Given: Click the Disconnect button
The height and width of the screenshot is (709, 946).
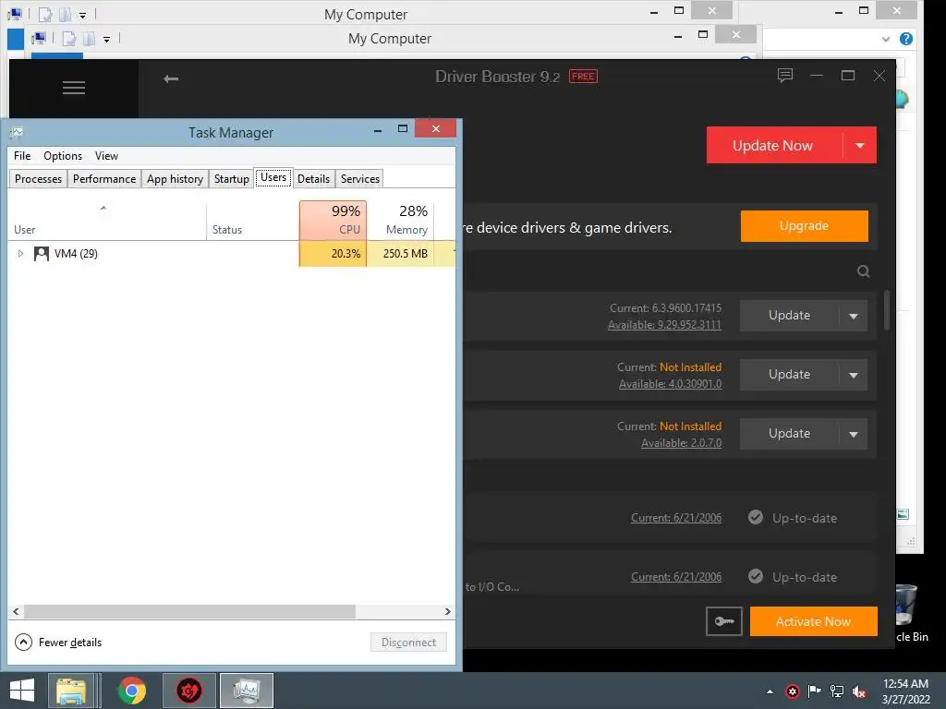Looking at the screenshot, I should tap(408, 643).
